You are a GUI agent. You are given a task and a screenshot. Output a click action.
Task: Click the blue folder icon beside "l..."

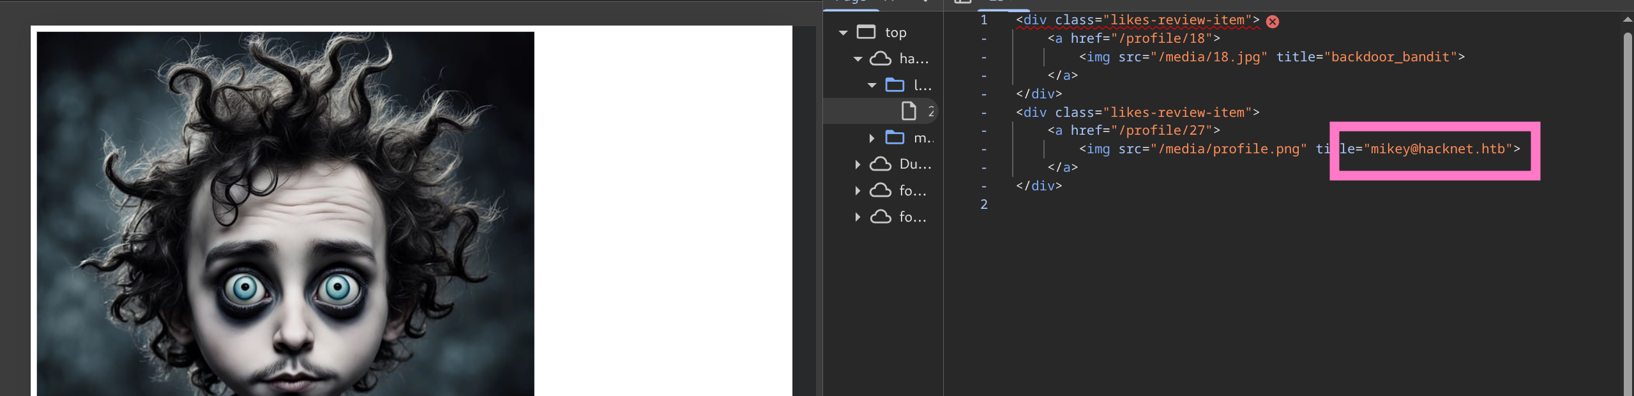[x=895, y=85]
